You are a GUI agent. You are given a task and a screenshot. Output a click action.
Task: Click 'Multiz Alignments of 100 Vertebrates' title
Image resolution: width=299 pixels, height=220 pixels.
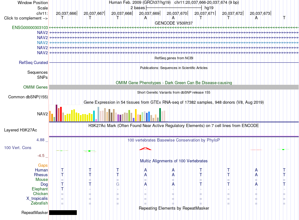tap(173, 161)
